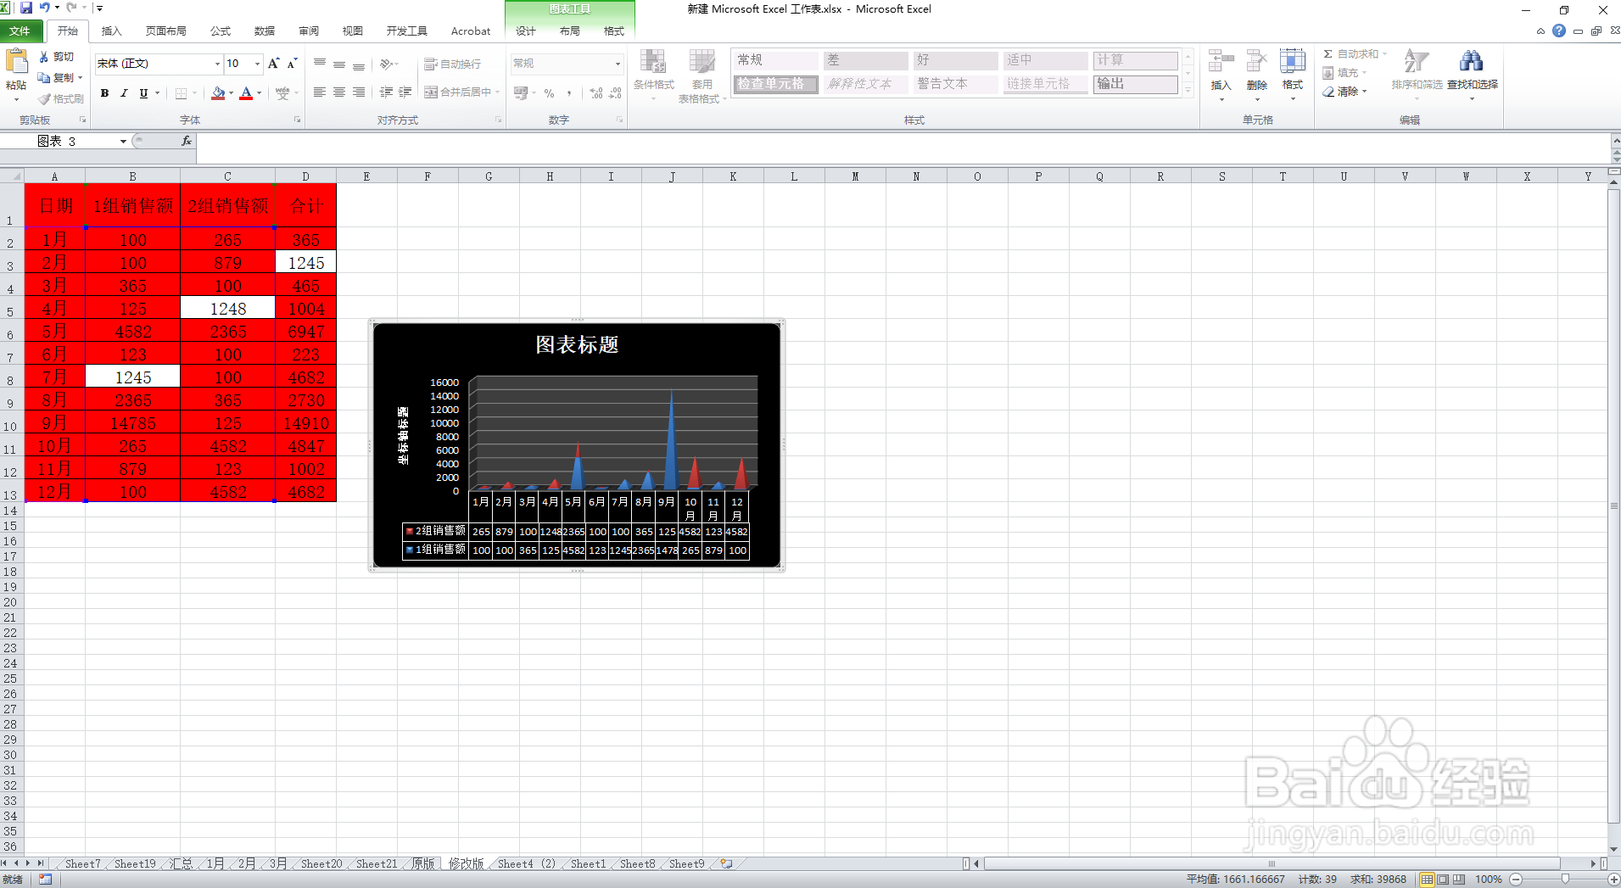Click Find and Select binoculars icon

click(x=1472, y=62)
